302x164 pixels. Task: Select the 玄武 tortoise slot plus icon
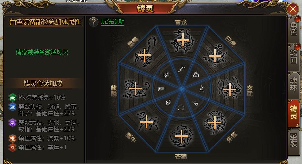point(229,89)
